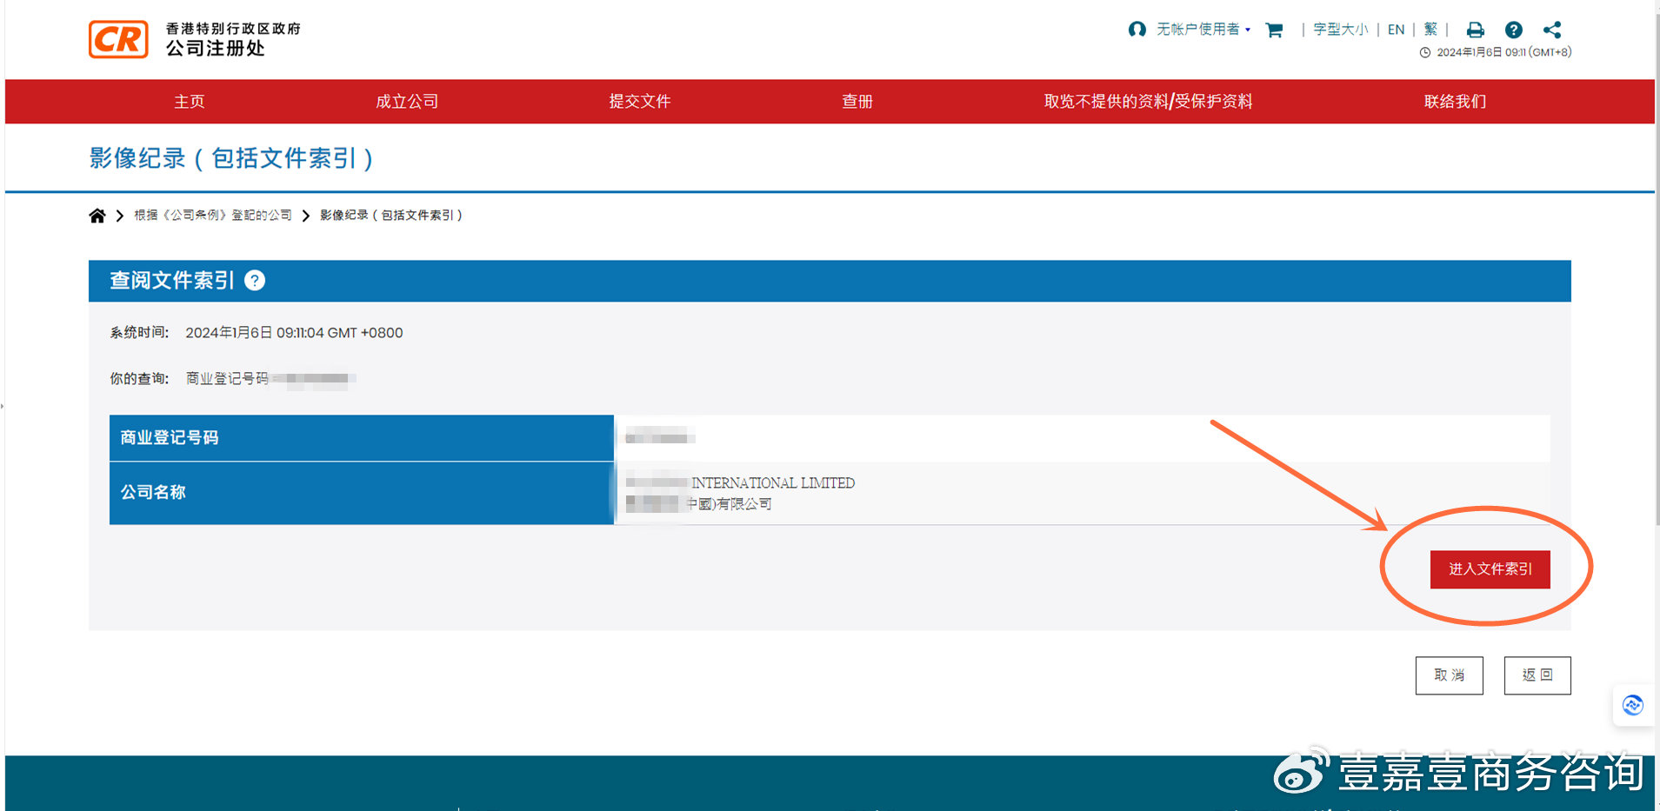This screenshot has width=1660, height=811.
Task: Click breadcrumb 根据《公司条例》登记的公司
Action: (213, 216)
